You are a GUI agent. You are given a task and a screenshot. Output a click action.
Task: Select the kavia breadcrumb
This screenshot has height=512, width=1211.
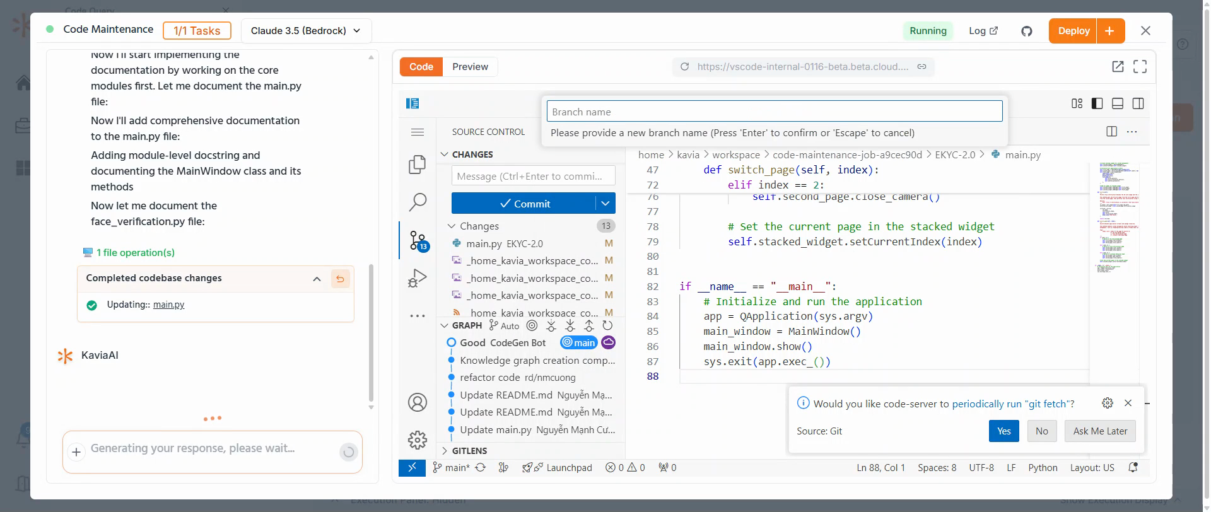coord(688,154)
